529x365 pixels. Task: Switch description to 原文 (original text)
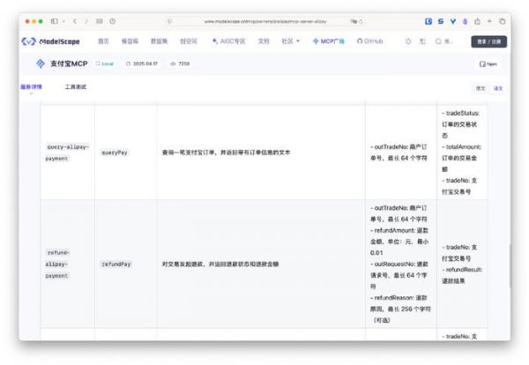tap(481, 88)
